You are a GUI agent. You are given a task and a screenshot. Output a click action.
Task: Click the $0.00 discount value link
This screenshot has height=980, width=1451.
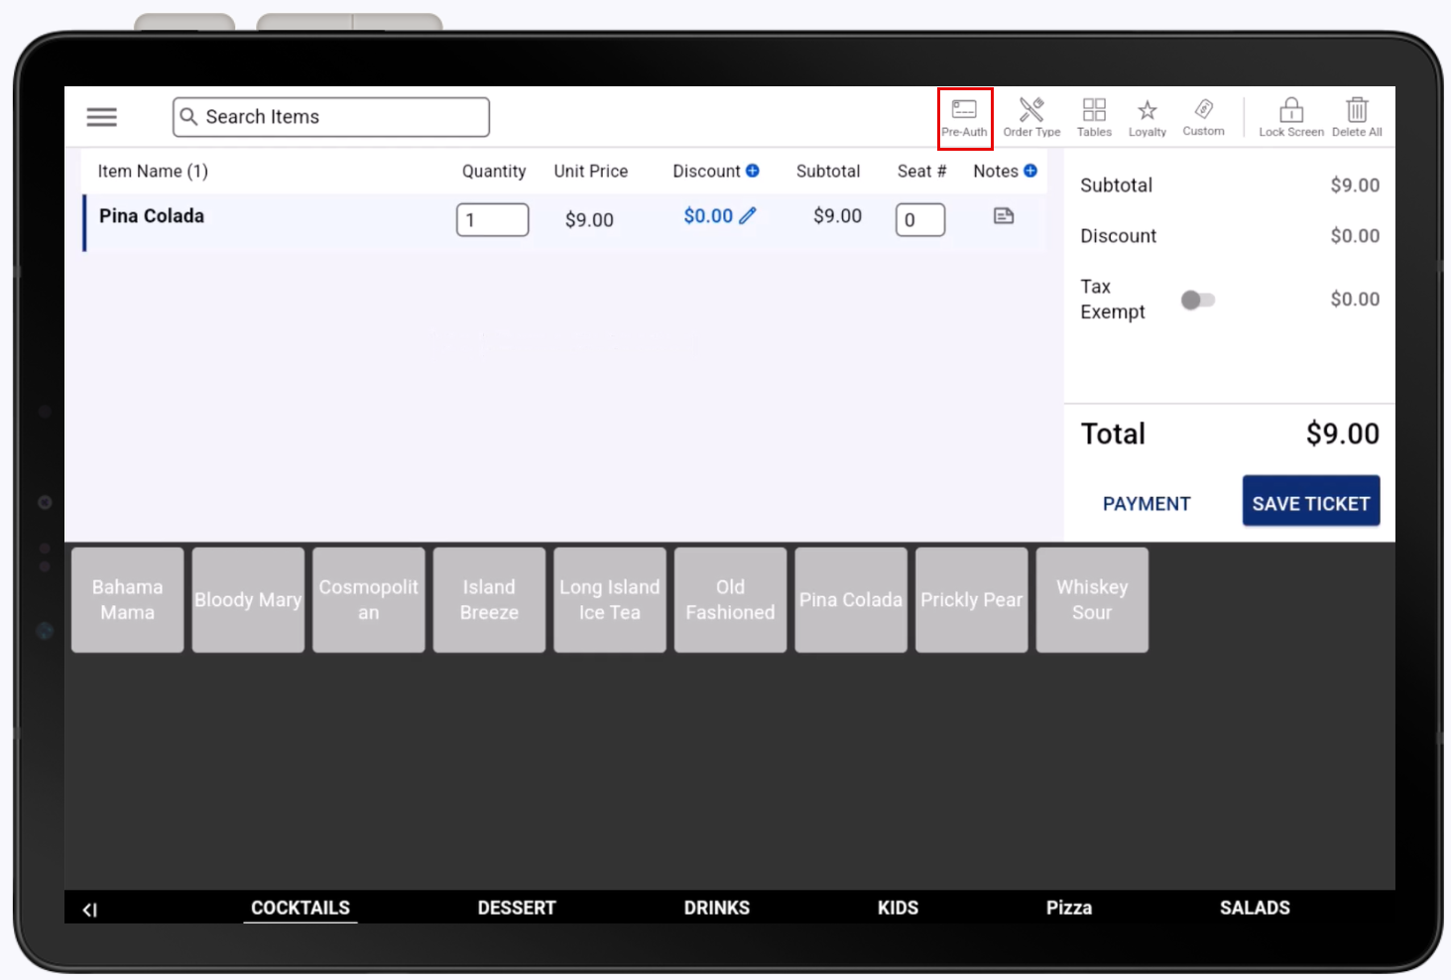[708, 216]
